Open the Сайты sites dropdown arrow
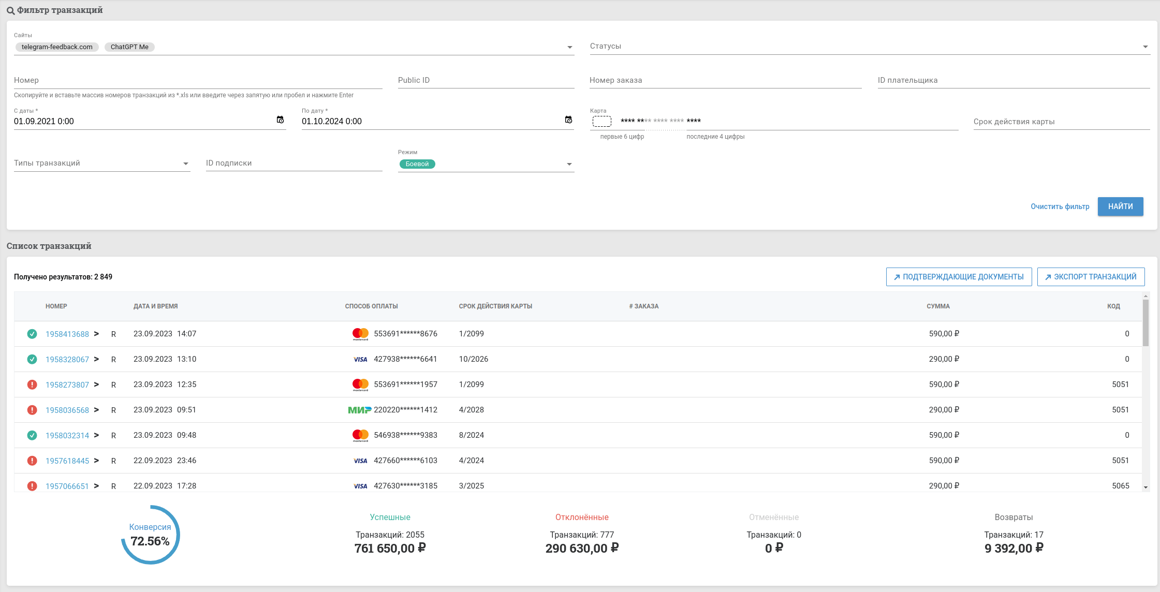The width and height of the screenshot is (1160, 592). [569, 47]
